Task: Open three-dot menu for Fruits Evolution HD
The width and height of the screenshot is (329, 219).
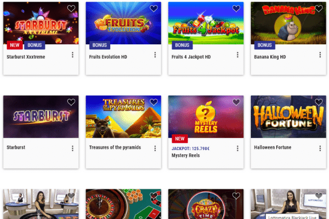Action: [x=155, y=55]
